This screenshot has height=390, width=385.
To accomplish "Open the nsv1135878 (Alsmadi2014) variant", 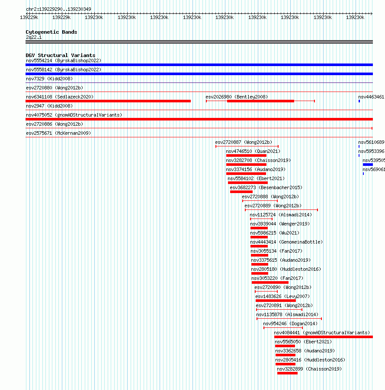I will pos(287,315).
